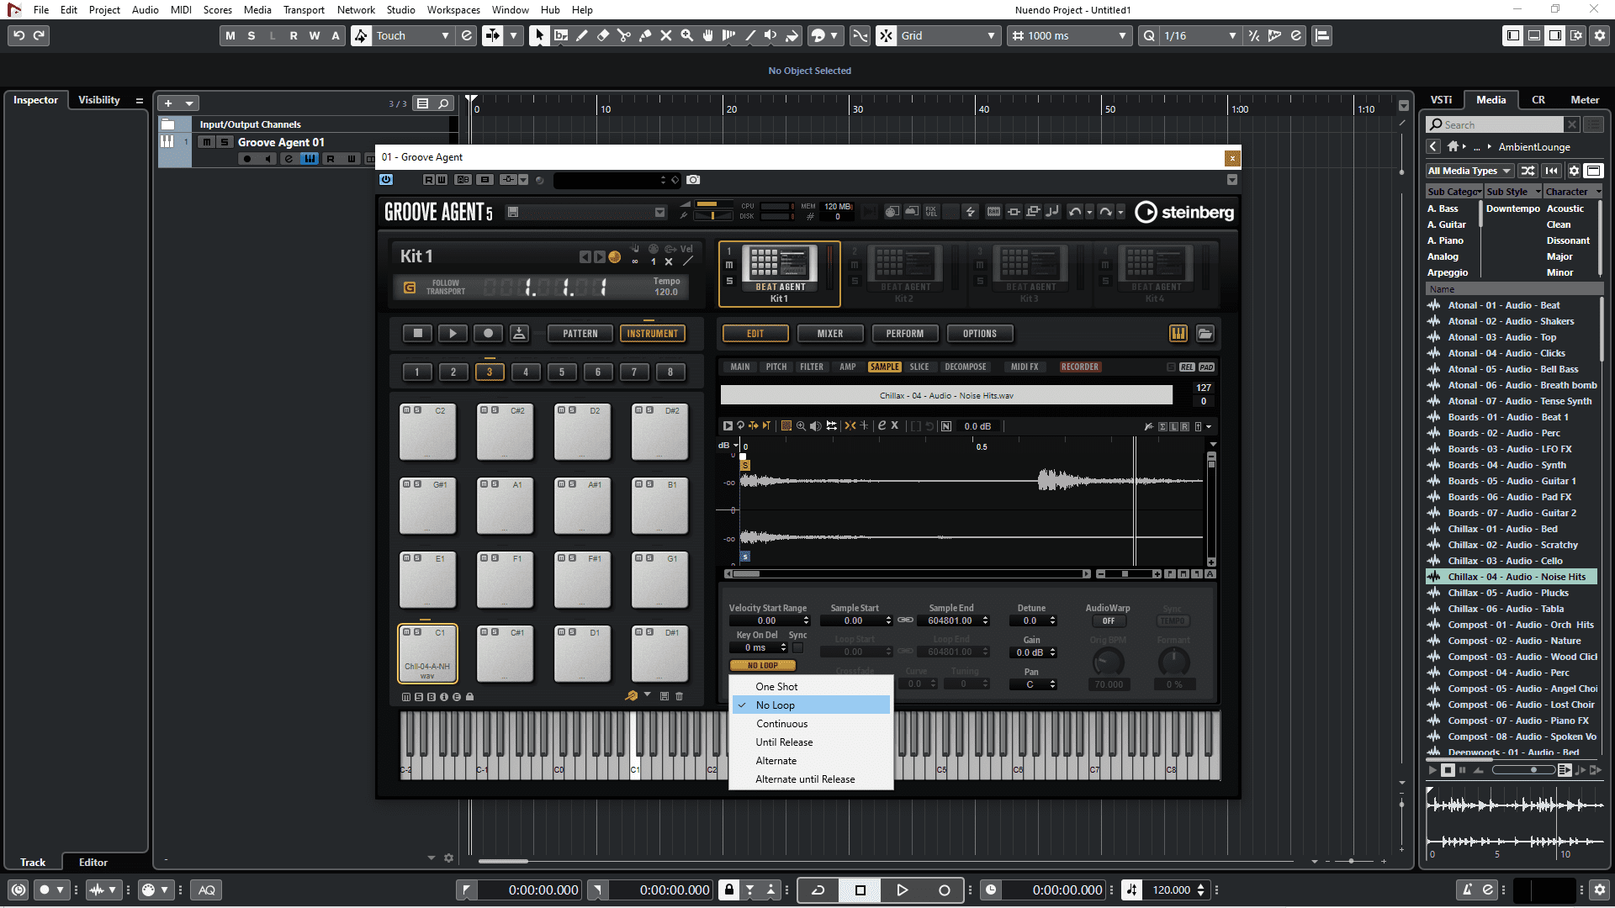Click the main transport Record button

click(944, 890)
